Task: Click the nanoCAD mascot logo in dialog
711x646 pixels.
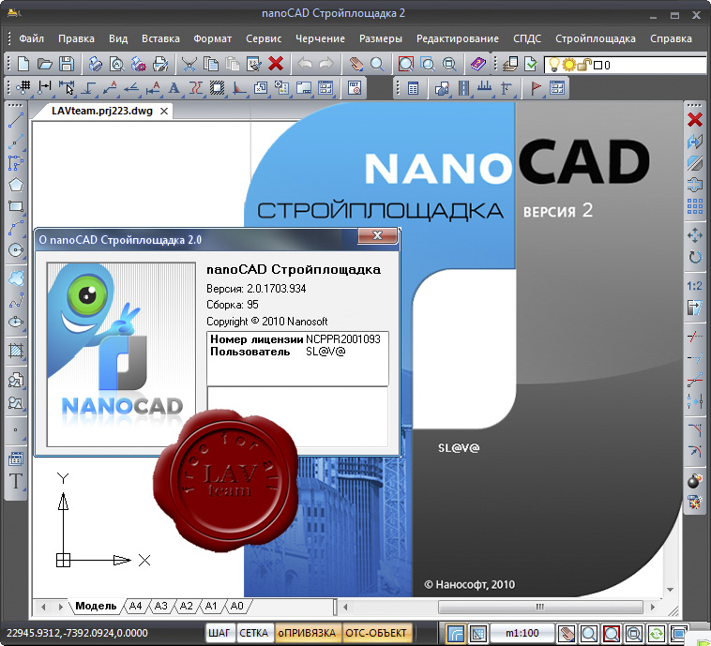Action: [121, 354]
